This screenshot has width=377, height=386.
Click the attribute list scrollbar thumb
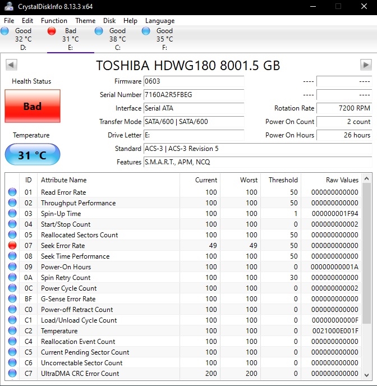(366, 254)
